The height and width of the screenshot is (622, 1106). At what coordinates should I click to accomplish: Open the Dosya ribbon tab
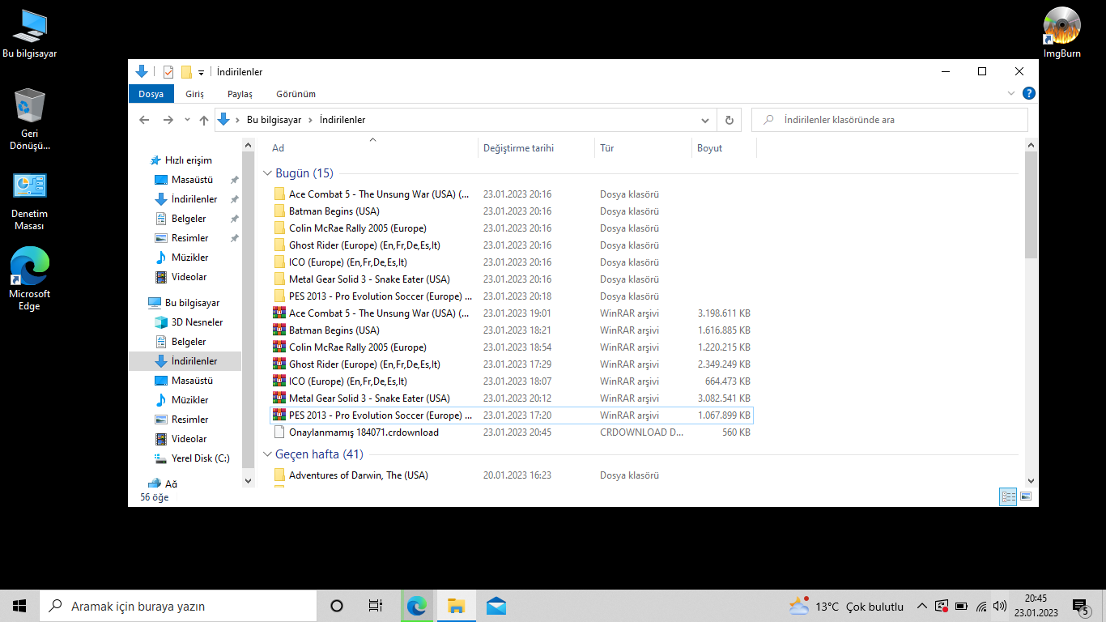tap(151, 94)
